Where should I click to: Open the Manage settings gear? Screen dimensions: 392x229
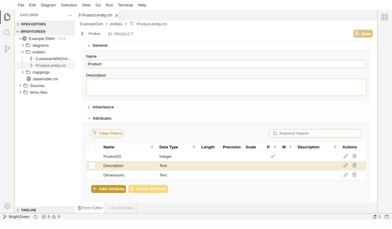(7, 206)
